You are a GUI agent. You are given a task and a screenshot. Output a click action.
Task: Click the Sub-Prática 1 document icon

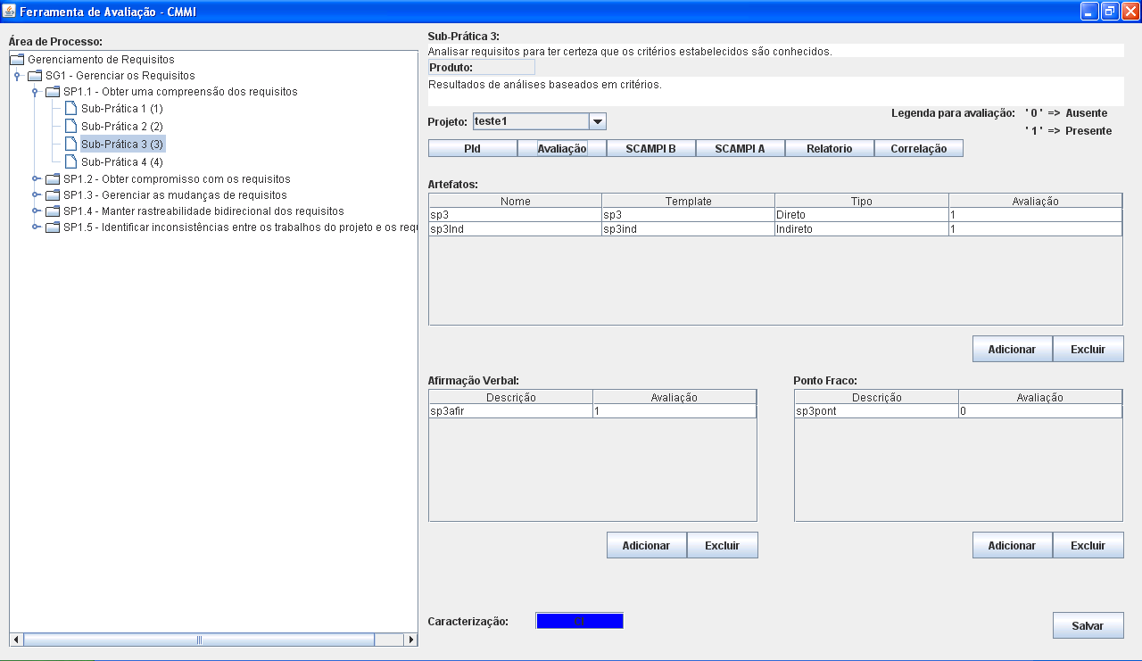(70, 108)
